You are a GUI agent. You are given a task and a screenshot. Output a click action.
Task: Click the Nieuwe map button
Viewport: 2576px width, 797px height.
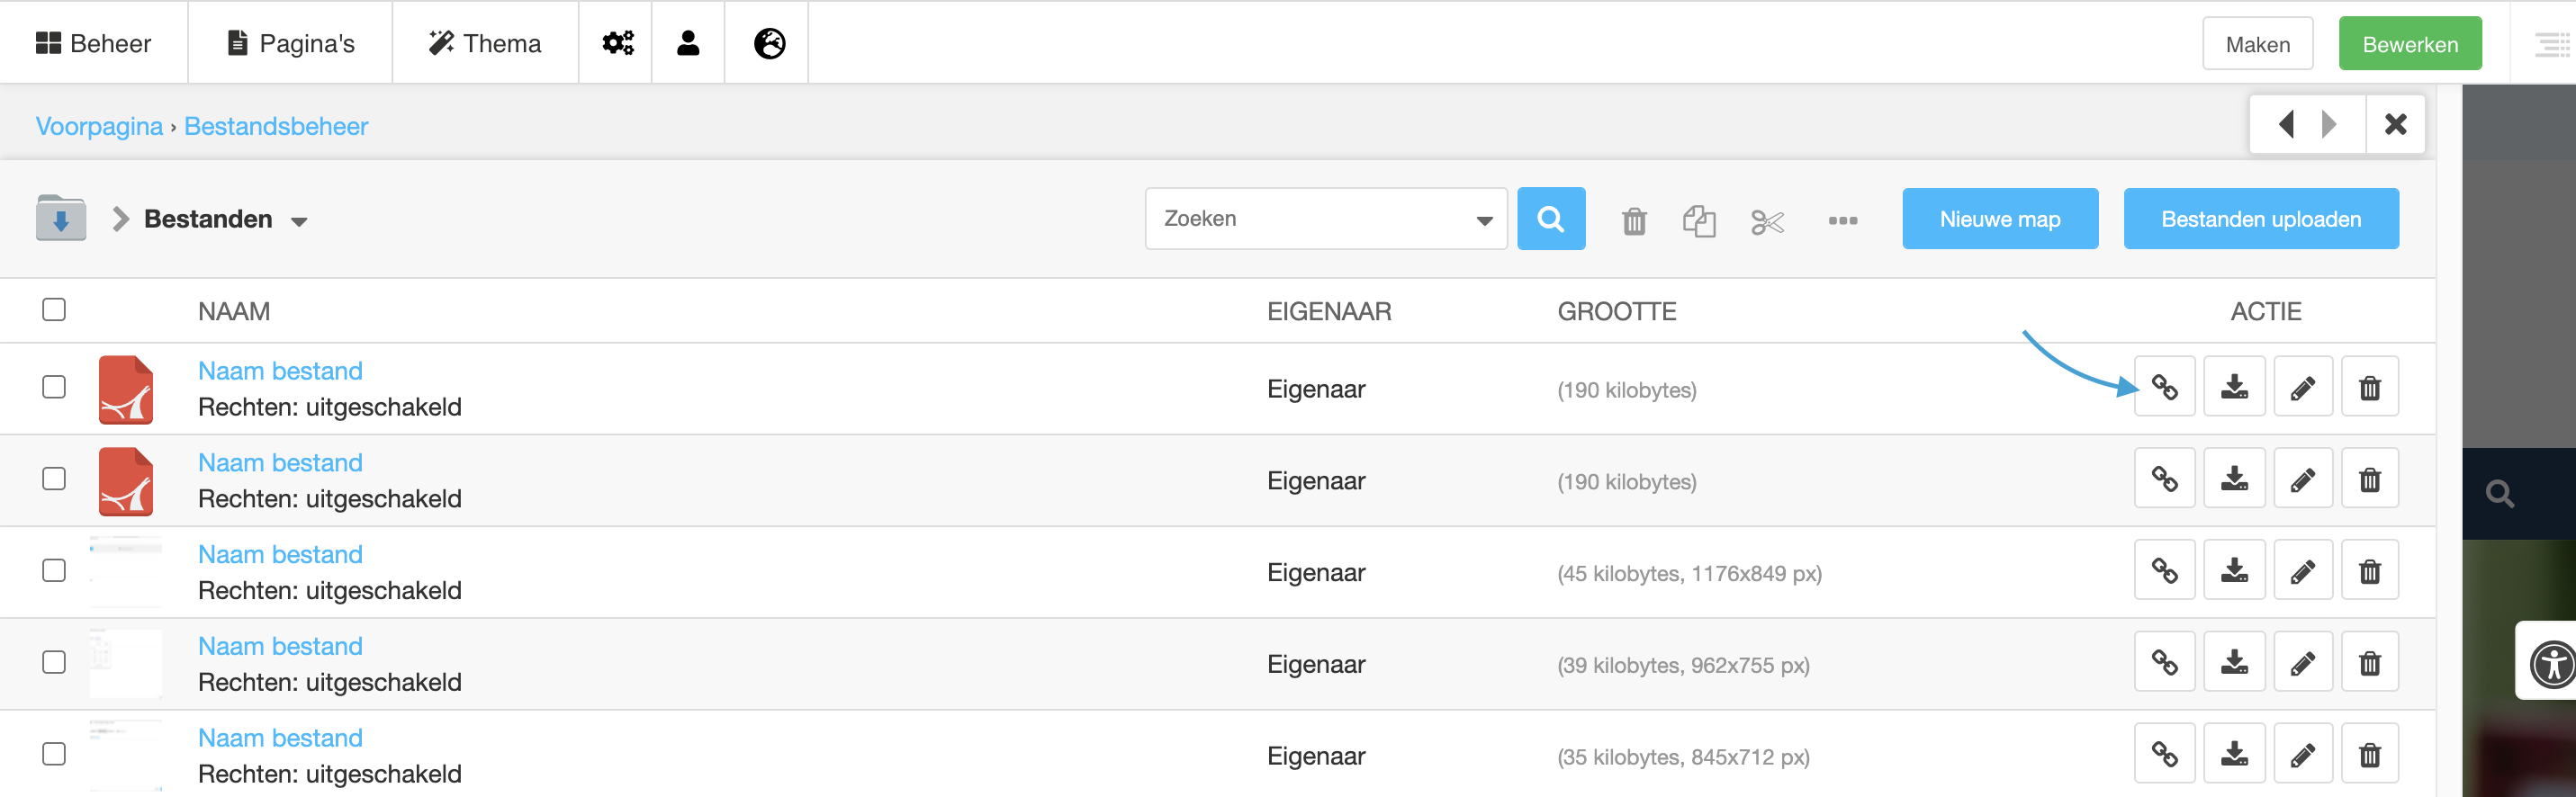tap(1999, 218)
